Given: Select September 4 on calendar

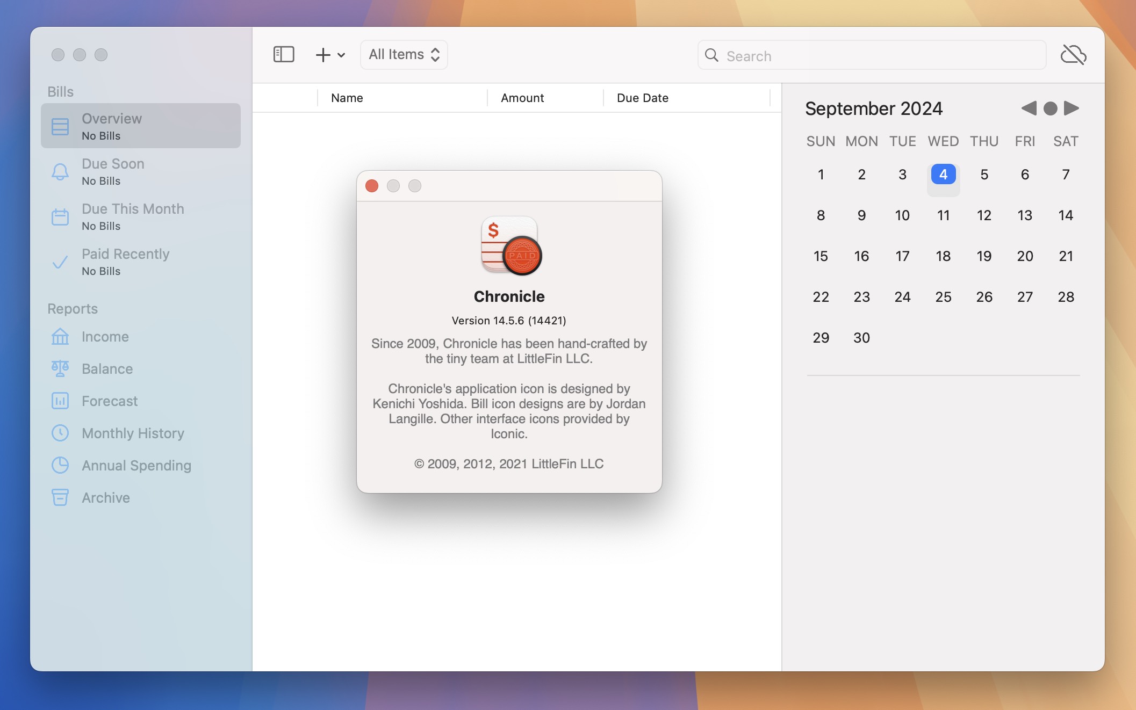Looking at the screenshot, I should click(x=943, y=173).
